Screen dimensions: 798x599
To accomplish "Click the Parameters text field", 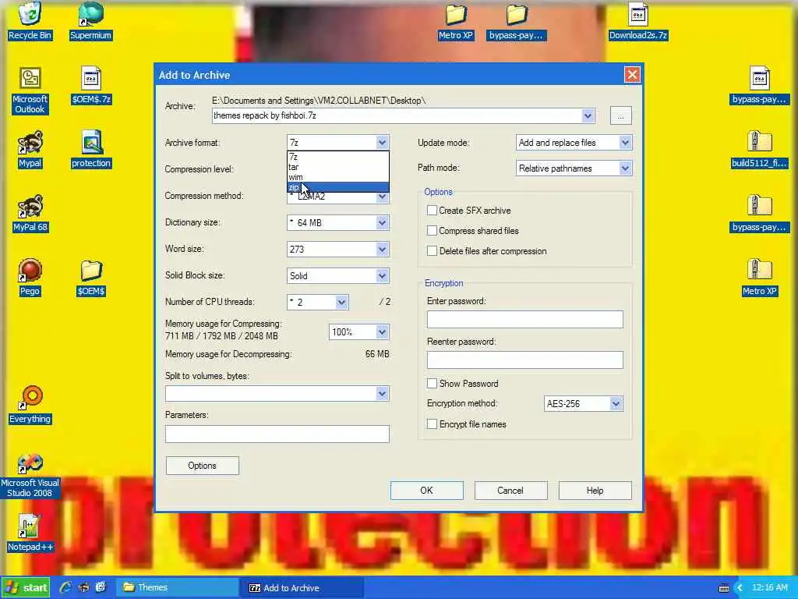I will 277,434.
